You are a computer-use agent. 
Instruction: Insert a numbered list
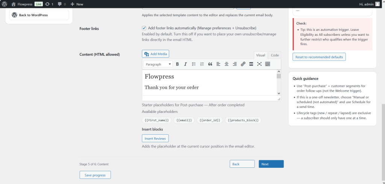pyautogui.click(x=202, y=64)
